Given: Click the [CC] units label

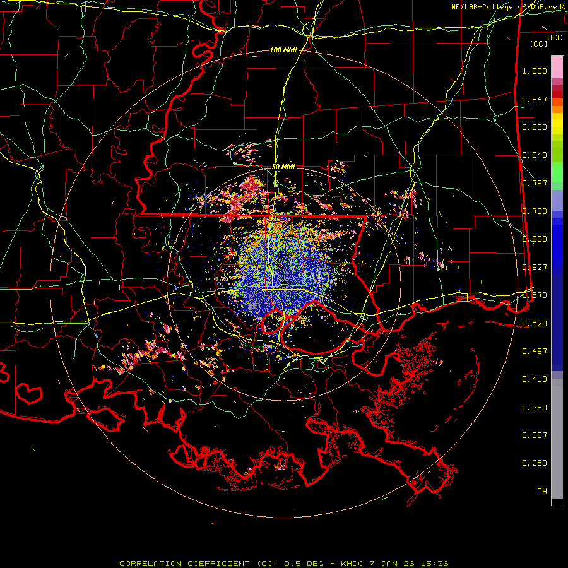Looking at the screenshot, I should coord(539,44).
